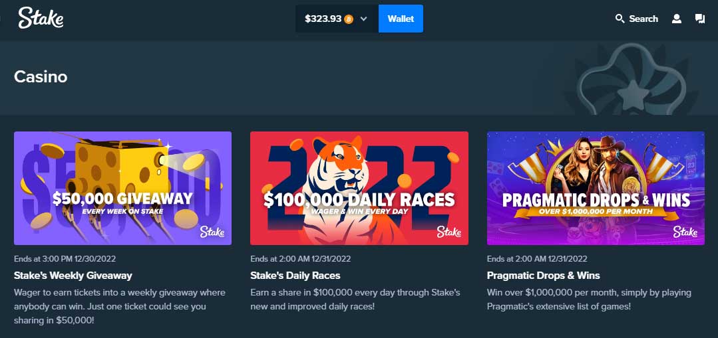This screenshot has height=338, width=718.
Task: Click Stake logo on Daily Races banner
Action: (449, 232)
